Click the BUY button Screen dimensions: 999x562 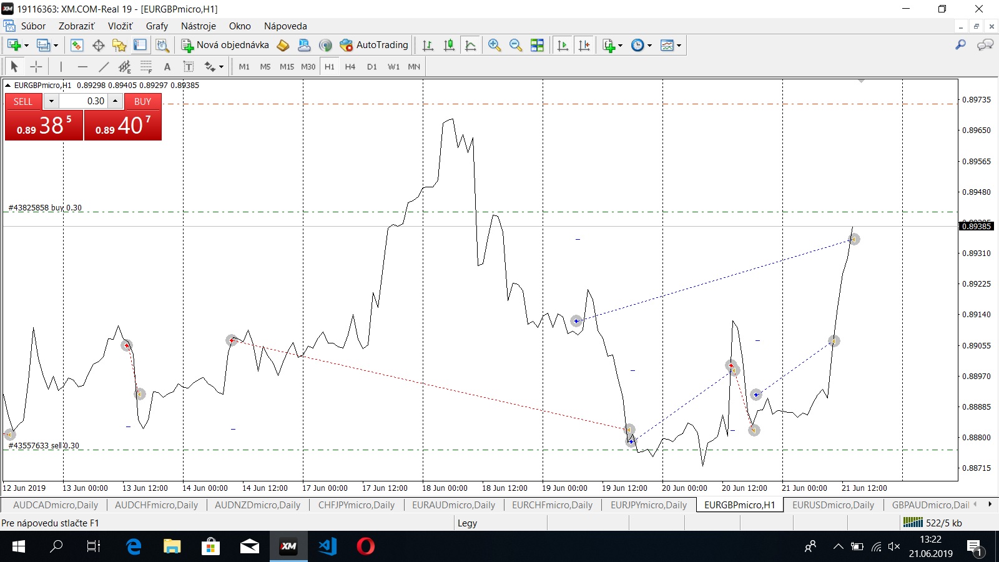tap(143, 101)
